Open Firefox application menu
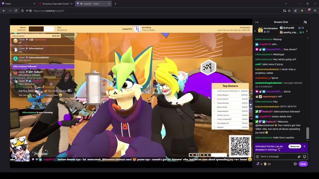Image resolution: width=319 pixels, height=179 pixels. [x=314, y=11]
